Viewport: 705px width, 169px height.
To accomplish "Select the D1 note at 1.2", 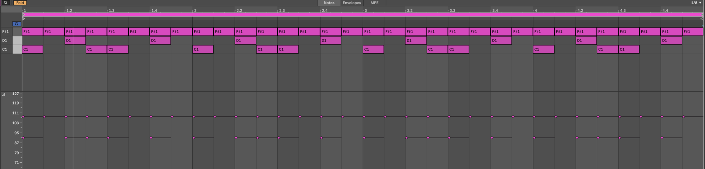I will [75, 40].
